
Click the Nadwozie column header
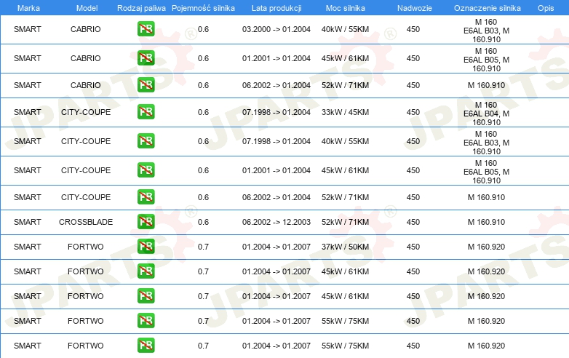415,8
